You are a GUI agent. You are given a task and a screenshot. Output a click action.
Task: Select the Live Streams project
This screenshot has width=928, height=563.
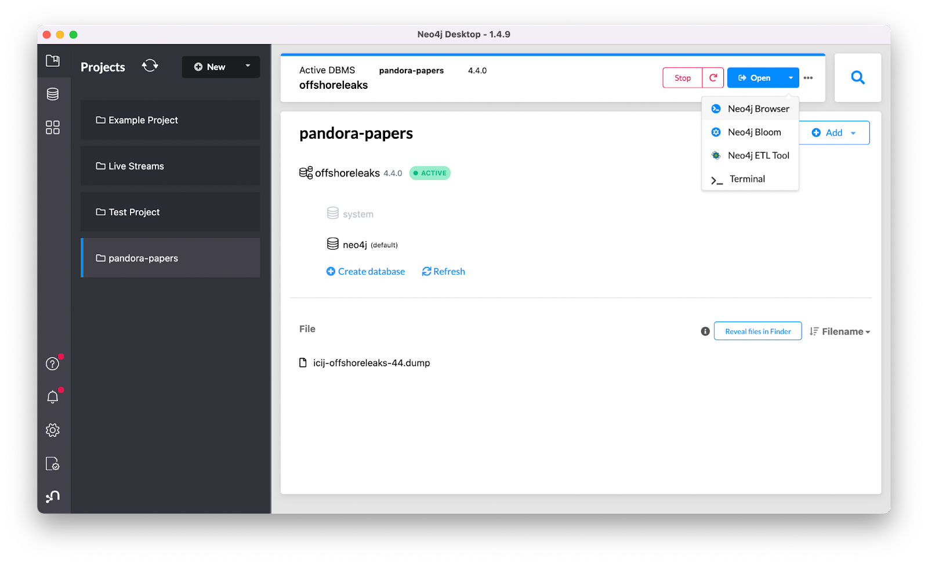(x=171, y=166)
